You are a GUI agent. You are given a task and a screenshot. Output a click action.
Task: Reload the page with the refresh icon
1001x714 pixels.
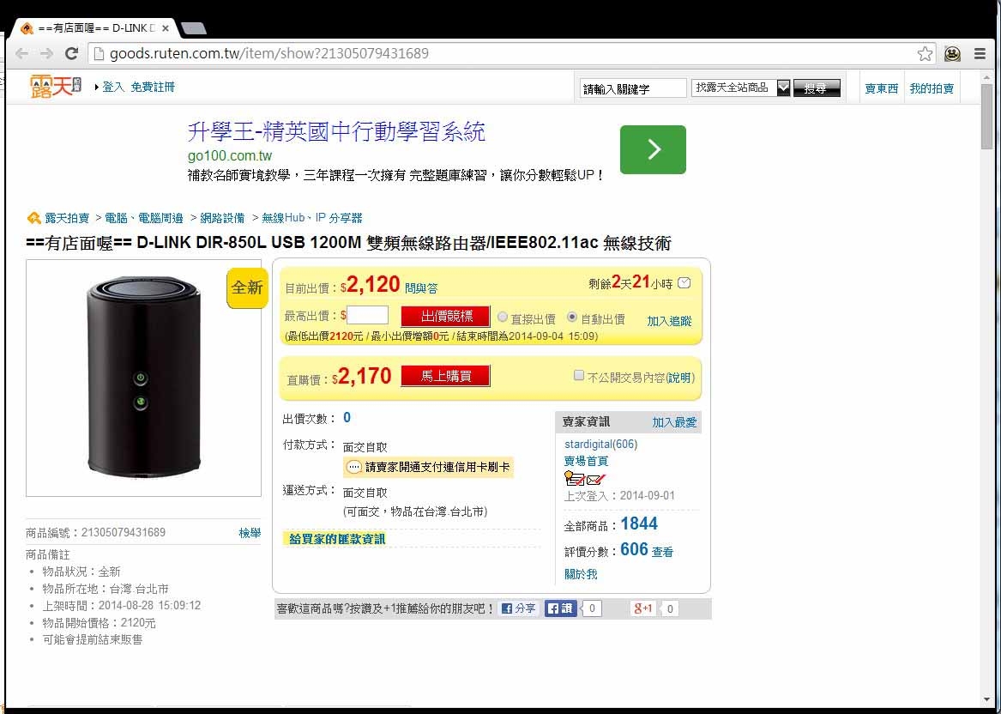pos(71,54)
